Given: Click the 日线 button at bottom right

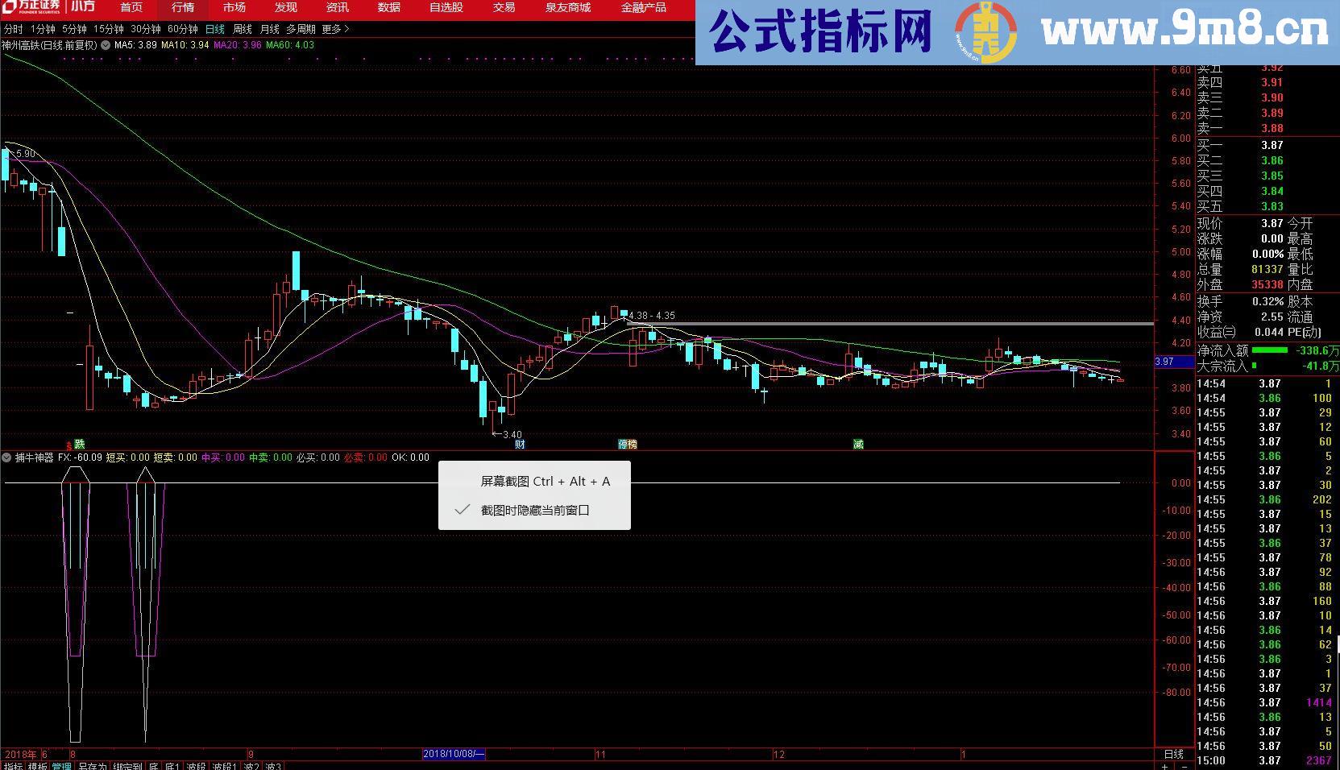Looking at the screenshot, I should [x=1174, y=754].
